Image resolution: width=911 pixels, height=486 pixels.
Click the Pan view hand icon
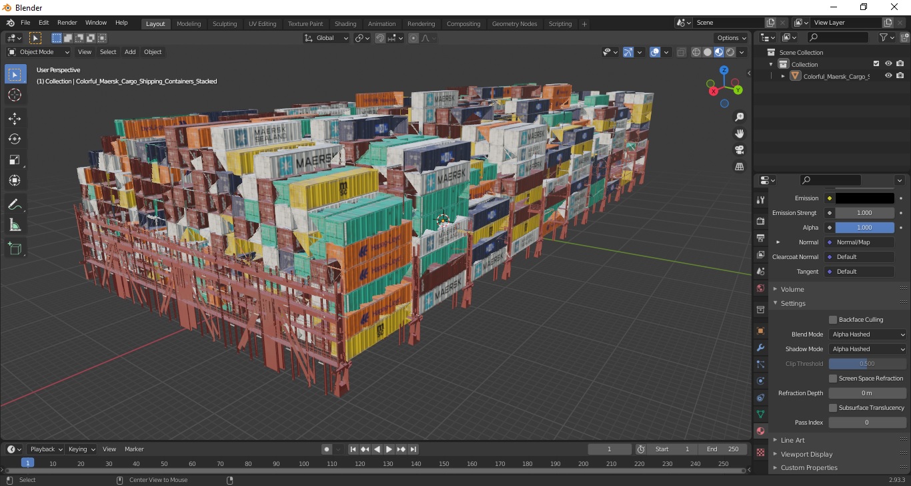coord(739,133)
